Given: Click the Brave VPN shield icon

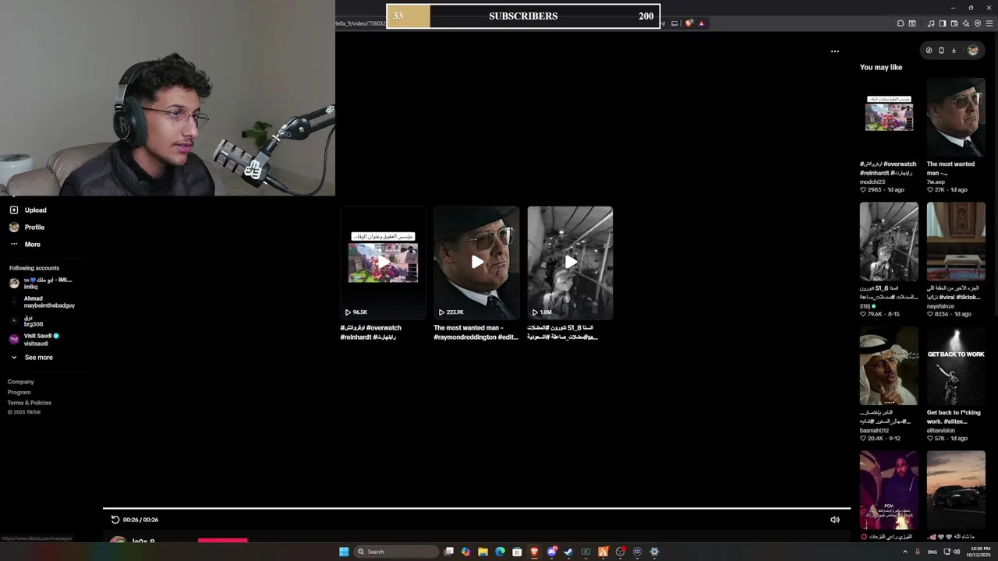Looking at the screenshot, I should coord(978,23).
